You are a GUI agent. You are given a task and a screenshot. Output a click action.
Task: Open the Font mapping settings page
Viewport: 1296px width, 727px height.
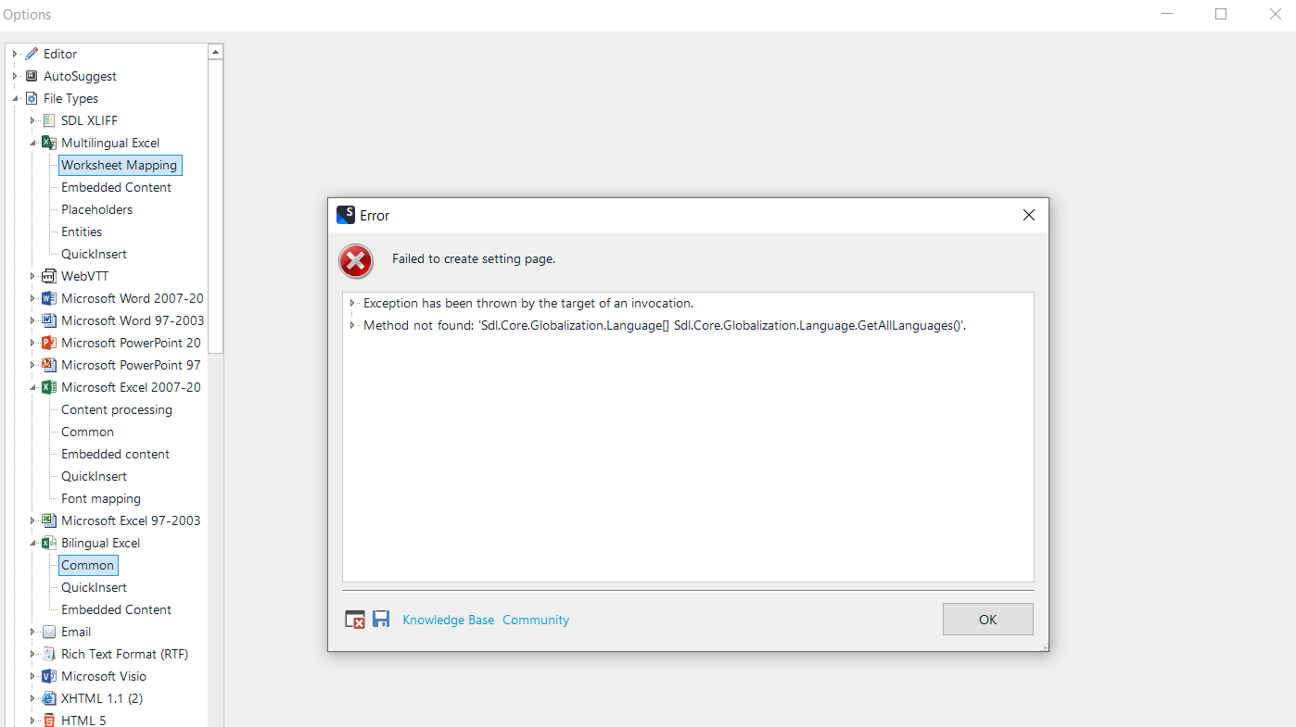pyautogui.click(x=101, y=497)
